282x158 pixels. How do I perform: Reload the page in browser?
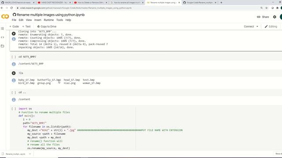point(11,8)
